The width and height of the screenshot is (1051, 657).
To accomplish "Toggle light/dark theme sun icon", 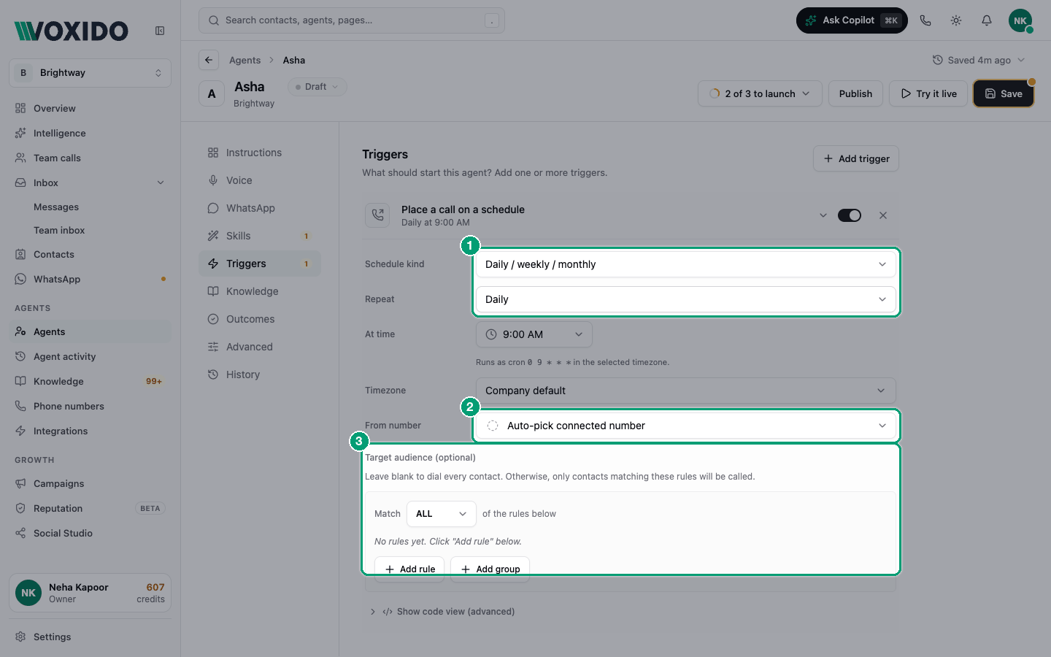I will [x=956, y=20].
